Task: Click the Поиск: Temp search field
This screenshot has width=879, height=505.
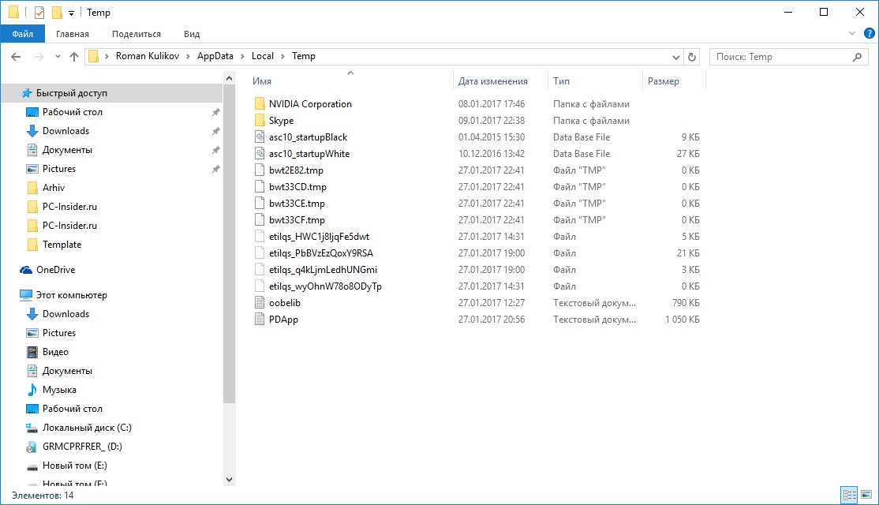Action: coord(780,57)
